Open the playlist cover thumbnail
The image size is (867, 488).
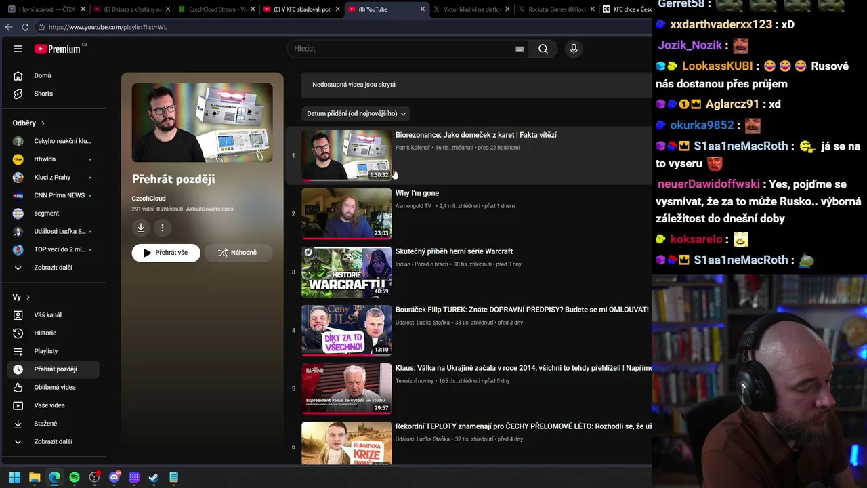tap(203, 123)
